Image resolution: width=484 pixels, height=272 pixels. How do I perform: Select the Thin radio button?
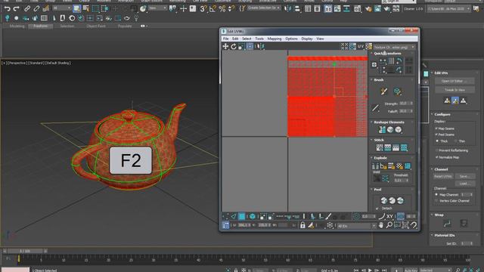coord(455,141)
